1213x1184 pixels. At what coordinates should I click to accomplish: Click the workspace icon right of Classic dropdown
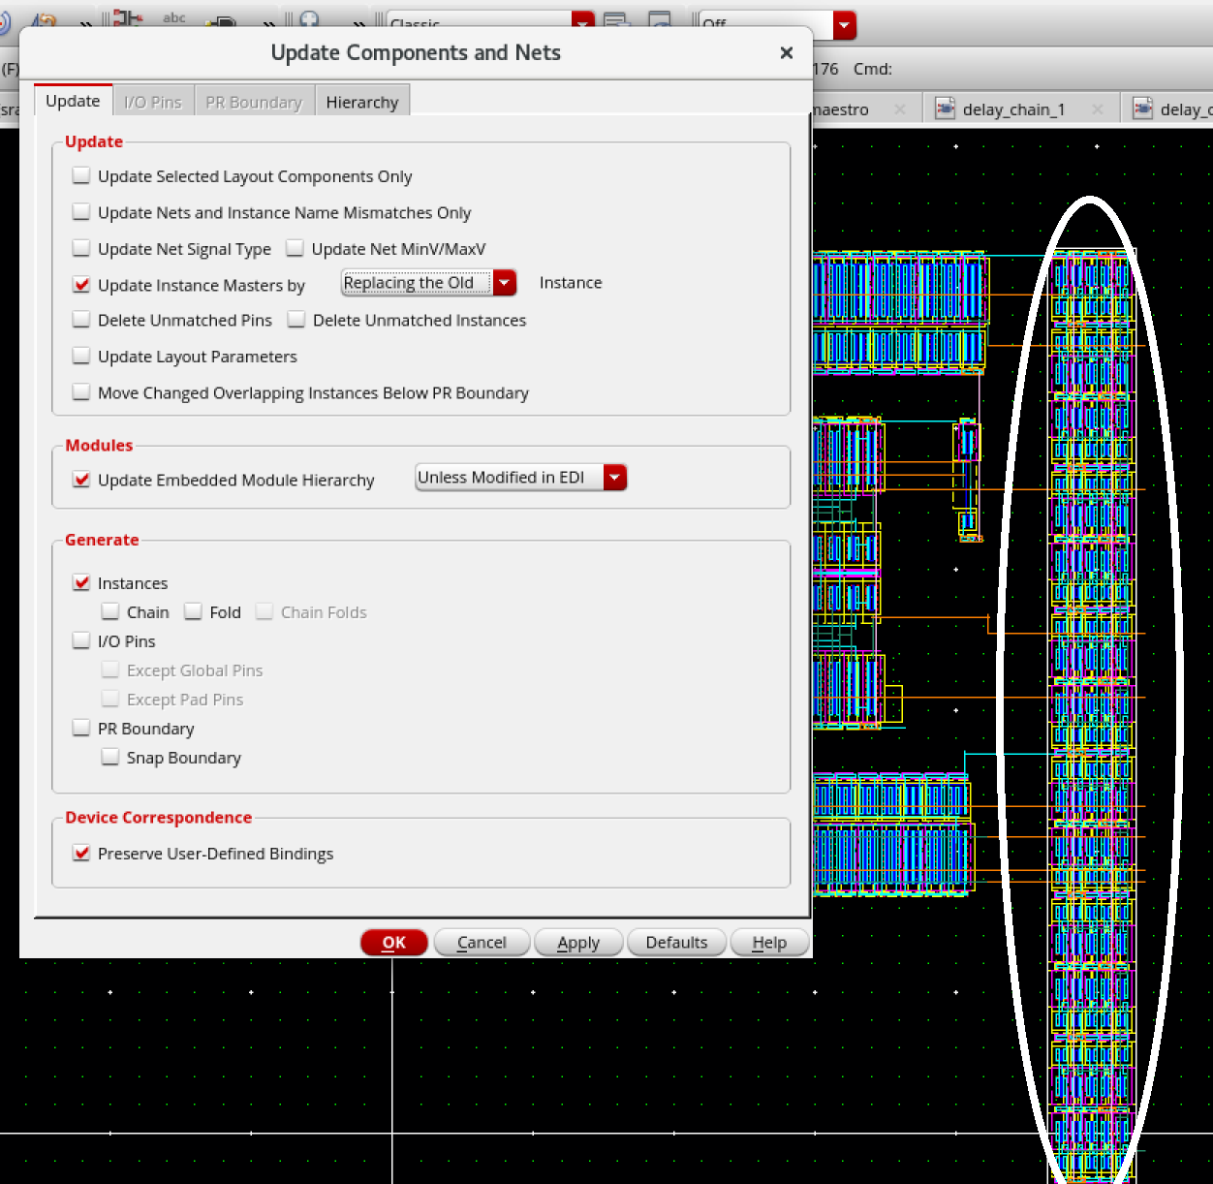click(616, 21)
